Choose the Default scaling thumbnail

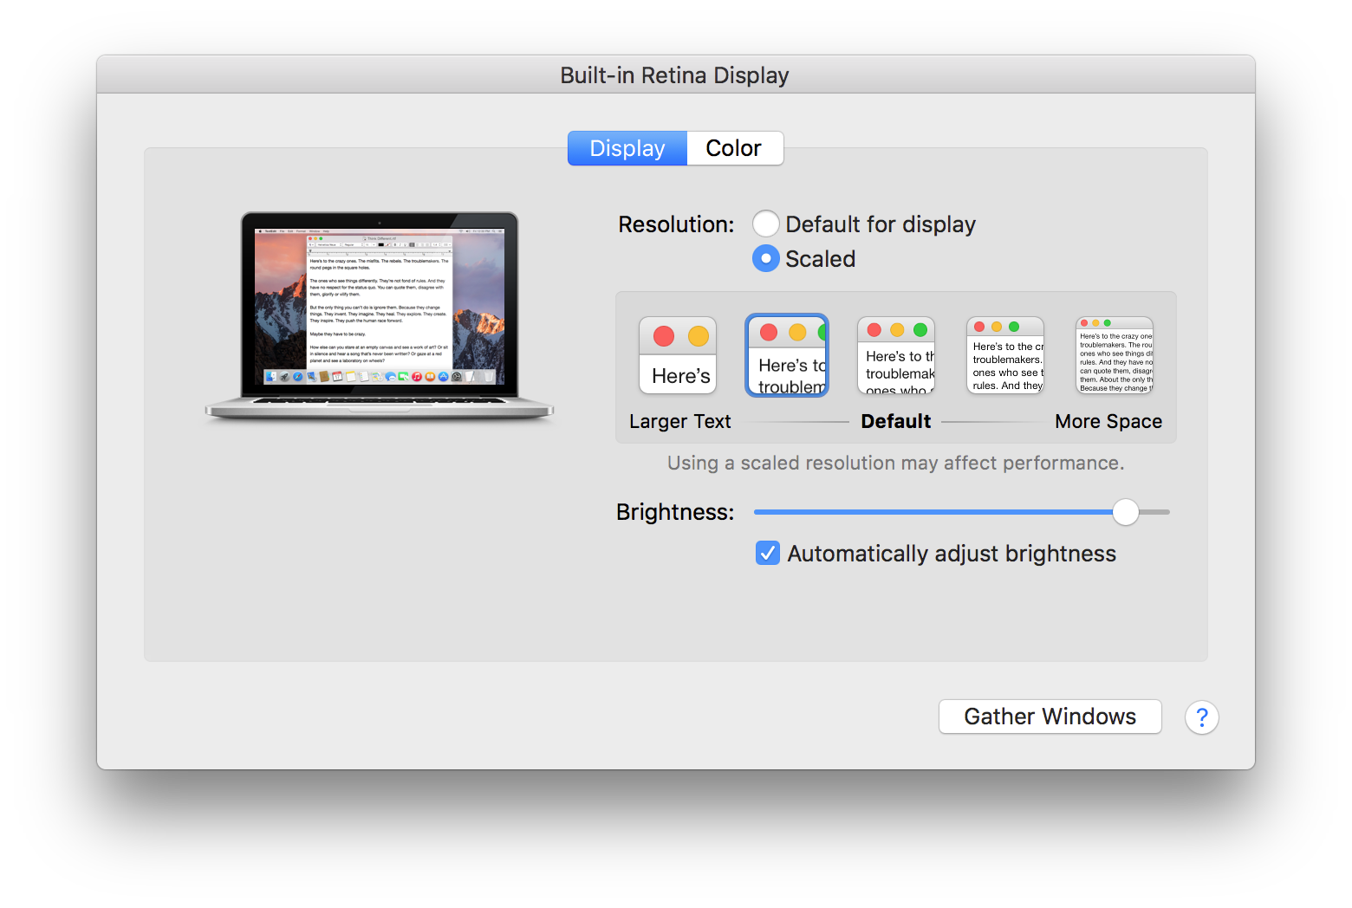pyautogui.click(x=896, y=355)
